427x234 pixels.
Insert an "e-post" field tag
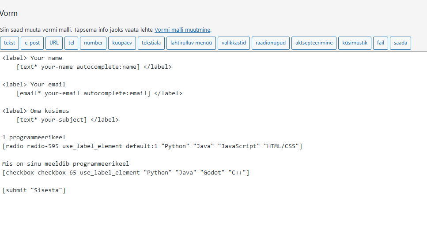click(32, 43)
